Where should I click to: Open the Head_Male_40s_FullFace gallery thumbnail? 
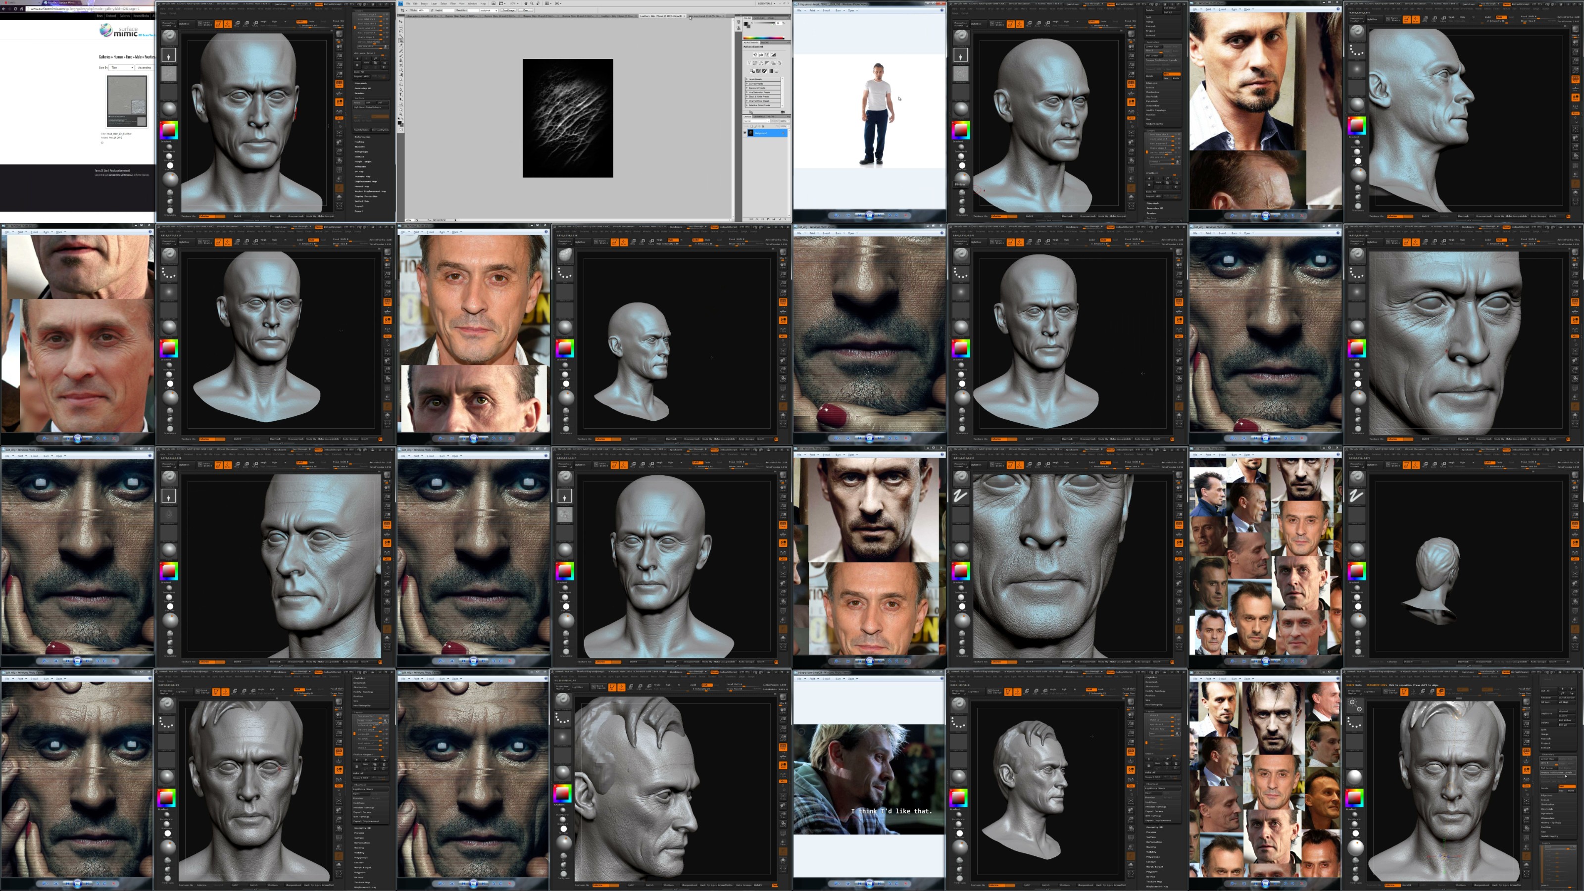127,101
